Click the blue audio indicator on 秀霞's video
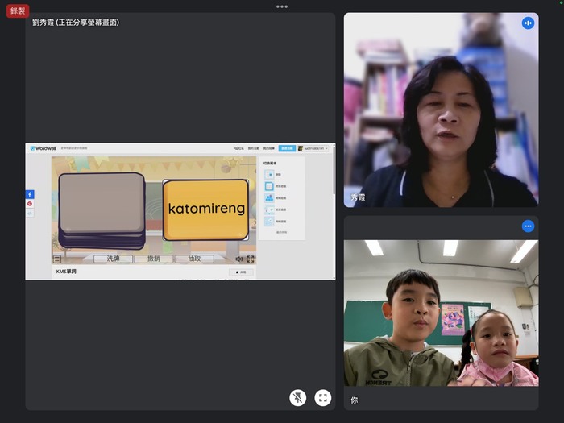 pyautogui.click(x=528, y=23)
